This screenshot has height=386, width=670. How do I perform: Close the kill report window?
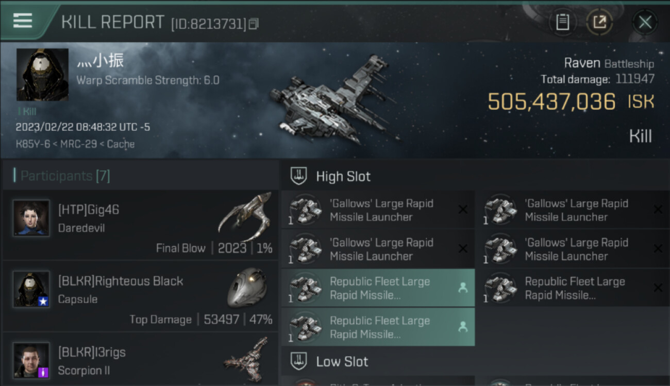point(645,22)
